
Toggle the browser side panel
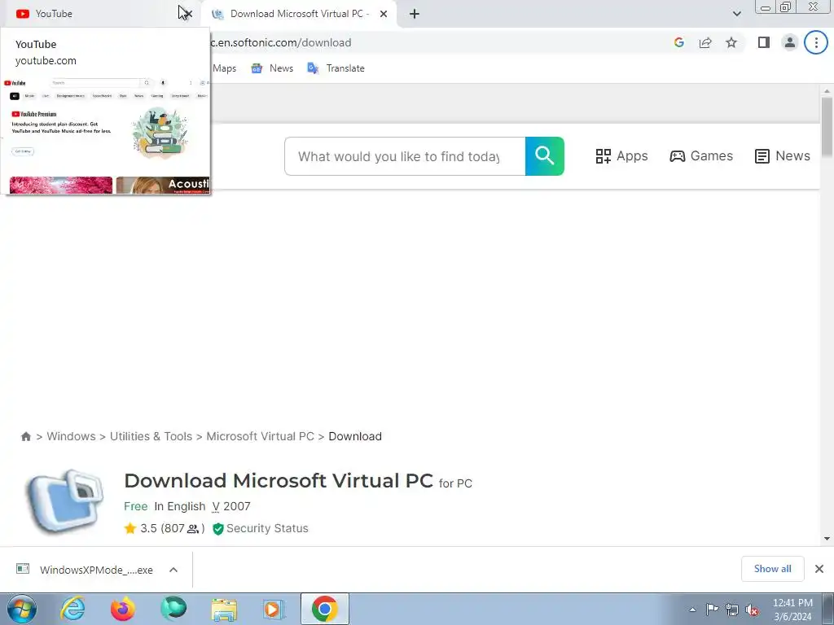pyautogui.click(x=764, y=42)
